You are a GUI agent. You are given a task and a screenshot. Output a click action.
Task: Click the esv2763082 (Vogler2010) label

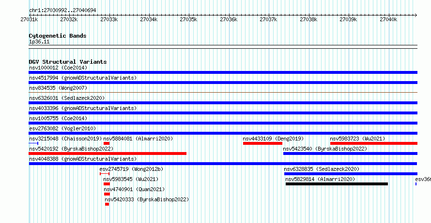point(62,128)
